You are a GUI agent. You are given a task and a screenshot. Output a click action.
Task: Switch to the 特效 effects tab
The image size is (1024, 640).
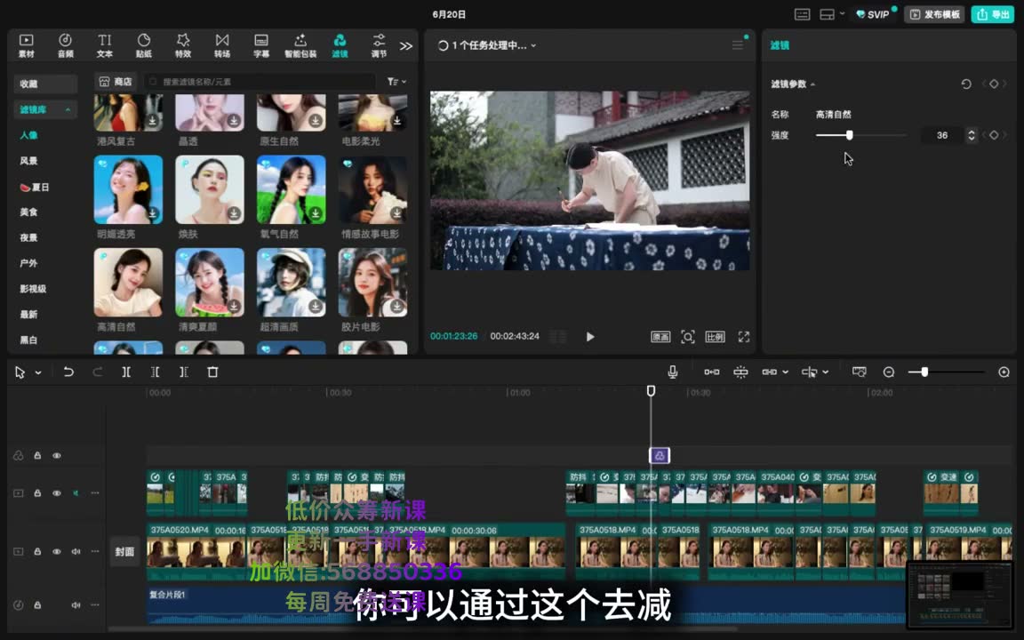coord(183,45)
